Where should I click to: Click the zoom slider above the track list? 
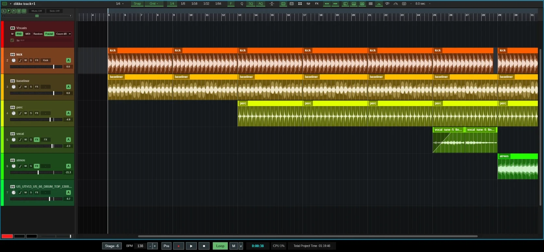click(x=37, y=16)
